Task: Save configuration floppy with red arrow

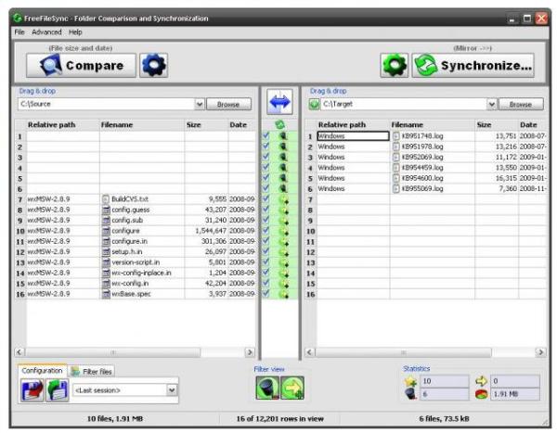Action: [x=32, y=390]
